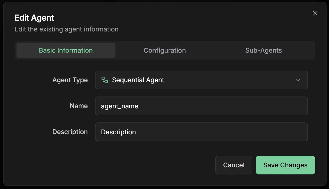Switch to the Sub-Agents tab
Image resolution: width=329 pixels, height=189 pixels.
[264, 50]
